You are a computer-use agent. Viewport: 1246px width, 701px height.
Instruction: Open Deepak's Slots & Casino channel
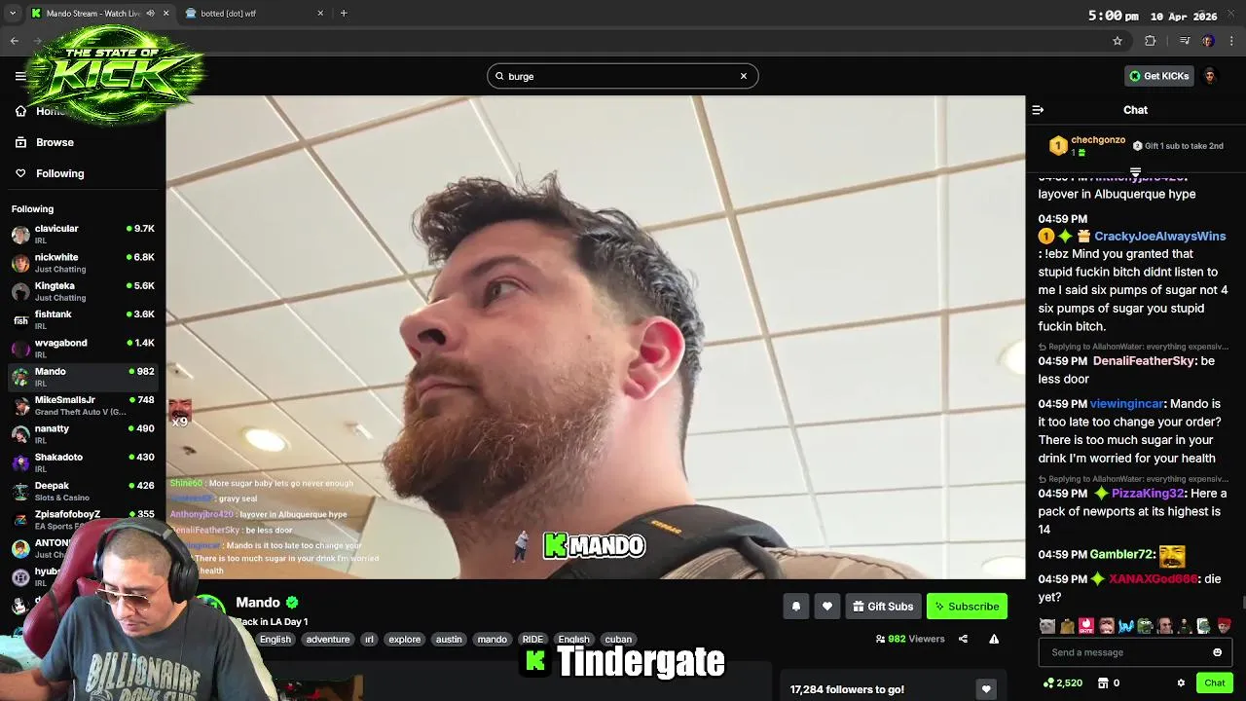point(83,491)
